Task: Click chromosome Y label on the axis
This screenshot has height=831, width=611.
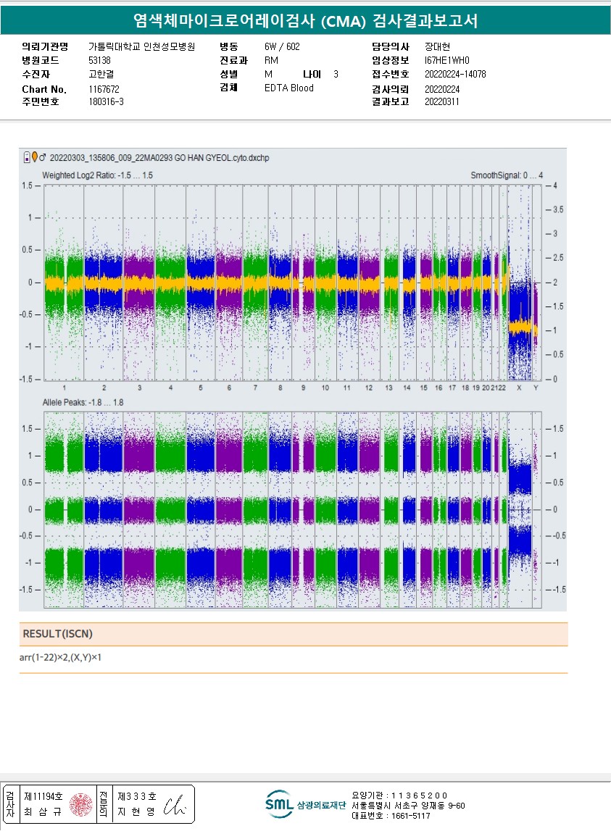Action: [536, 388]
